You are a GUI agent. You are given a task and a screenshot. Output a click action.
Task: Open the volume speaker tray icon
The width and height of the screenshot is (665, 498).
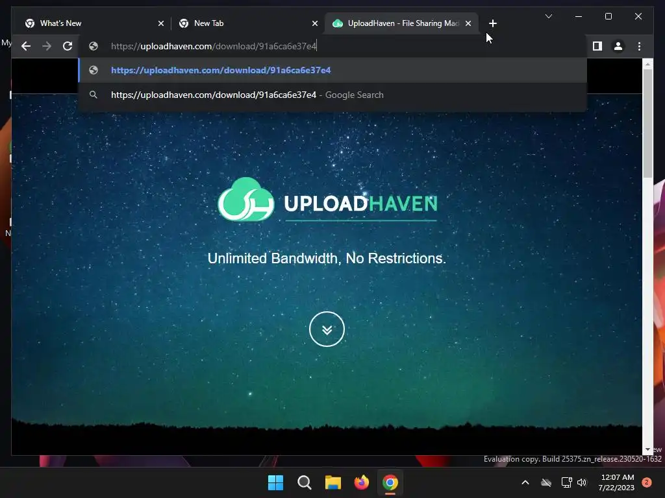[582, 482]
